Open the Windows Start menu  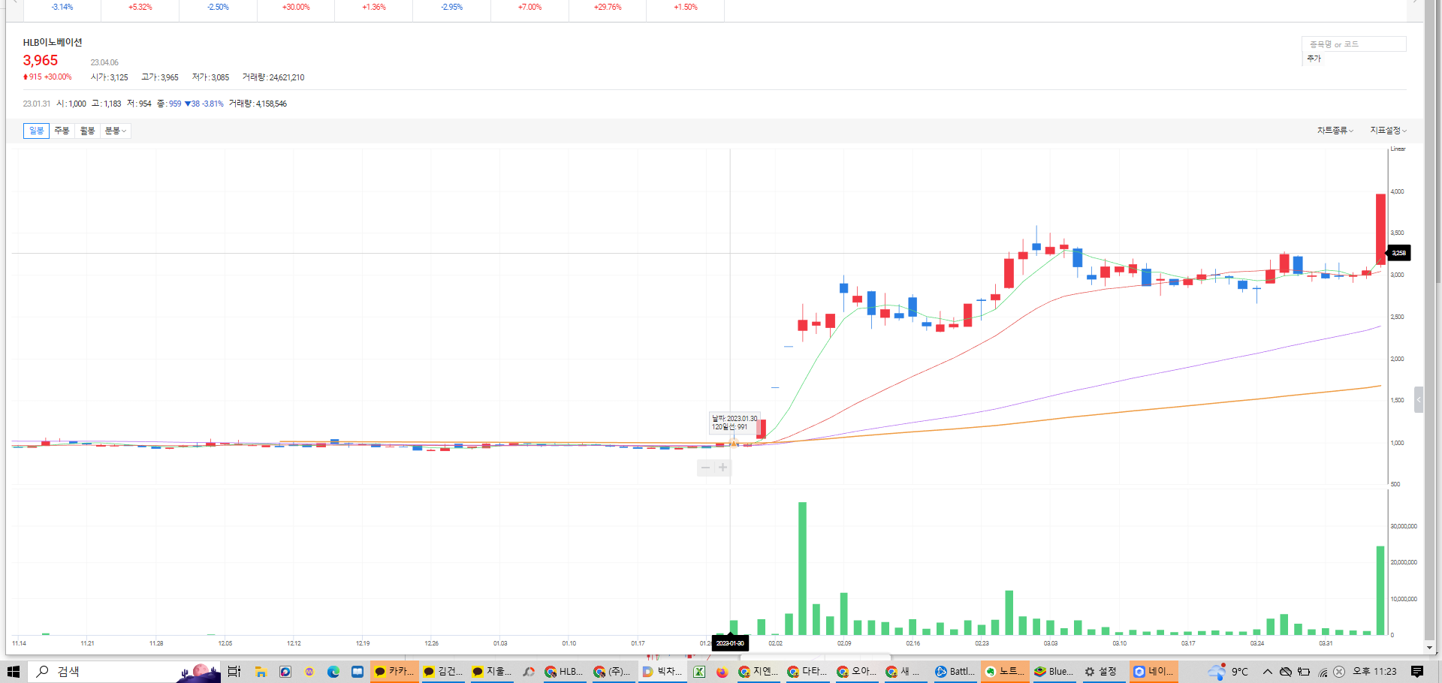point(13,672)
